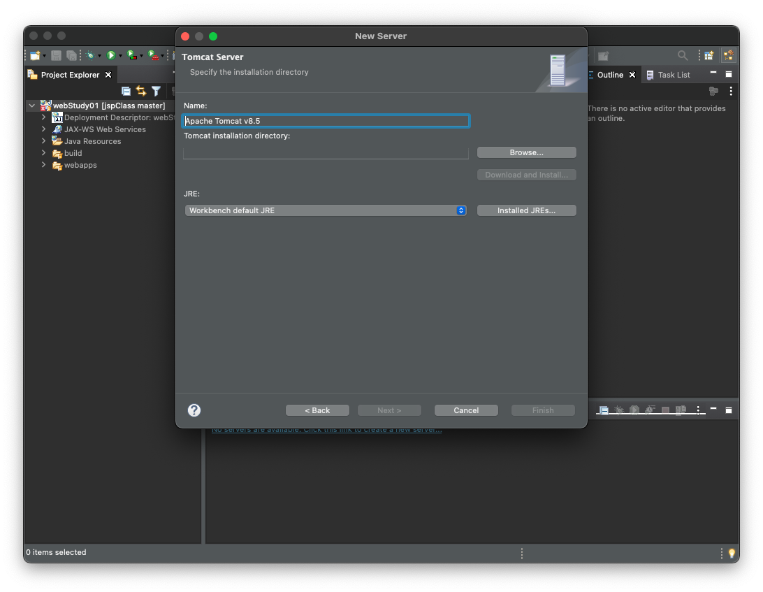Select JAX-WS Web Services item
The height and width of the screenshot is (592, 763).
coord(105,129)
